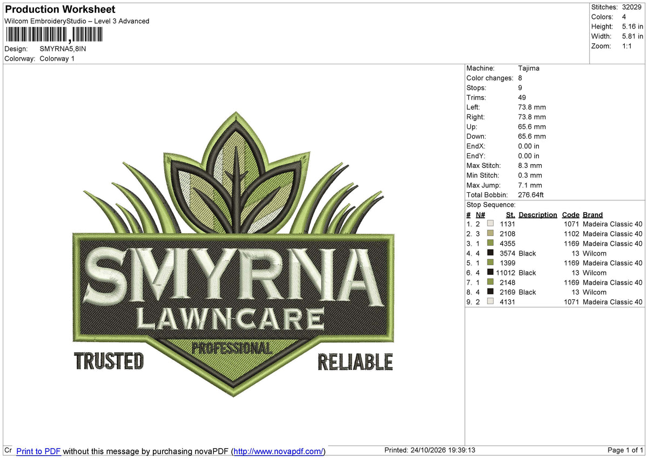Click color swatch of stop 2
648x458 pixels.
[x=490, y=234]
